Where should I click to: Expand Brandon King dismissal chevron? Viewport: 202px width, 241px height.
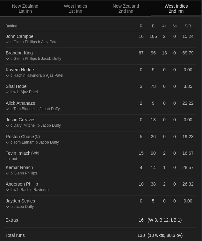click(x=7, y=59)
